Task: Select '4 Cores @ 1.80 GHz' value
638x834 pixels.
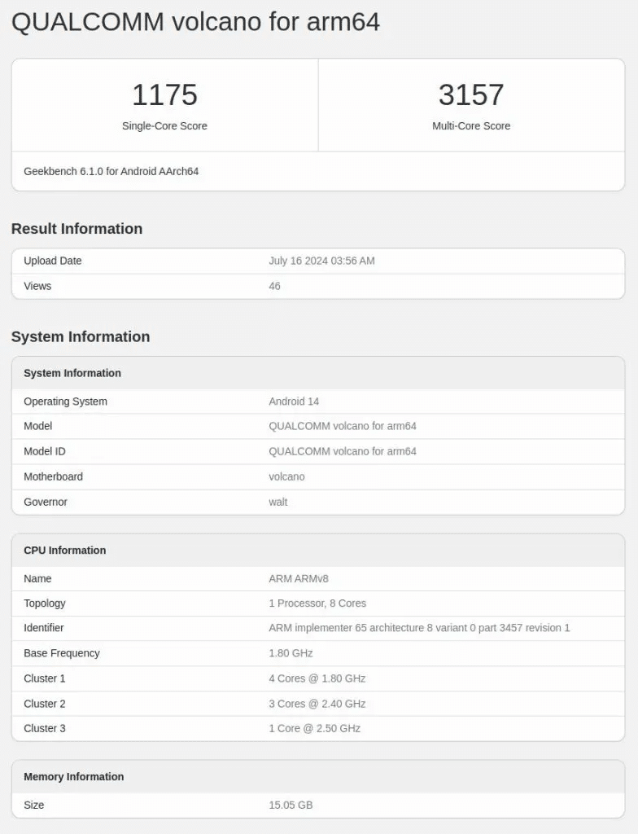Action: [317, 678]
